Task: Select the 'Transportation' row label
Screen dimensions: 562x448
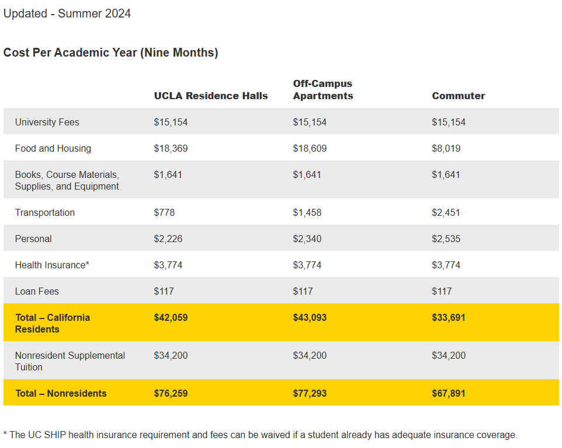Action: point(45,212)
